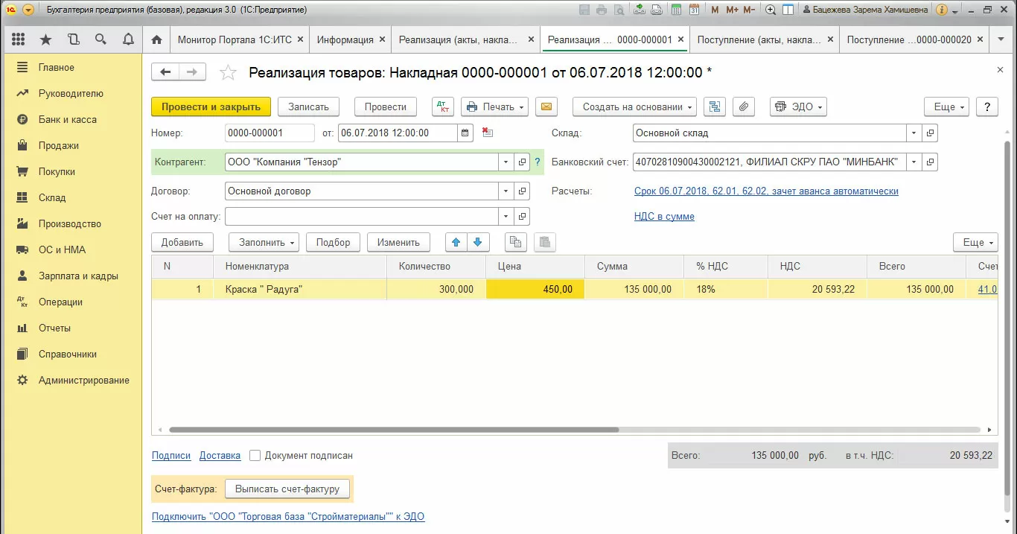Click the table horizontal scrollbar
The height and width of the screenshot is (534, 1017).
pos(394,430)
